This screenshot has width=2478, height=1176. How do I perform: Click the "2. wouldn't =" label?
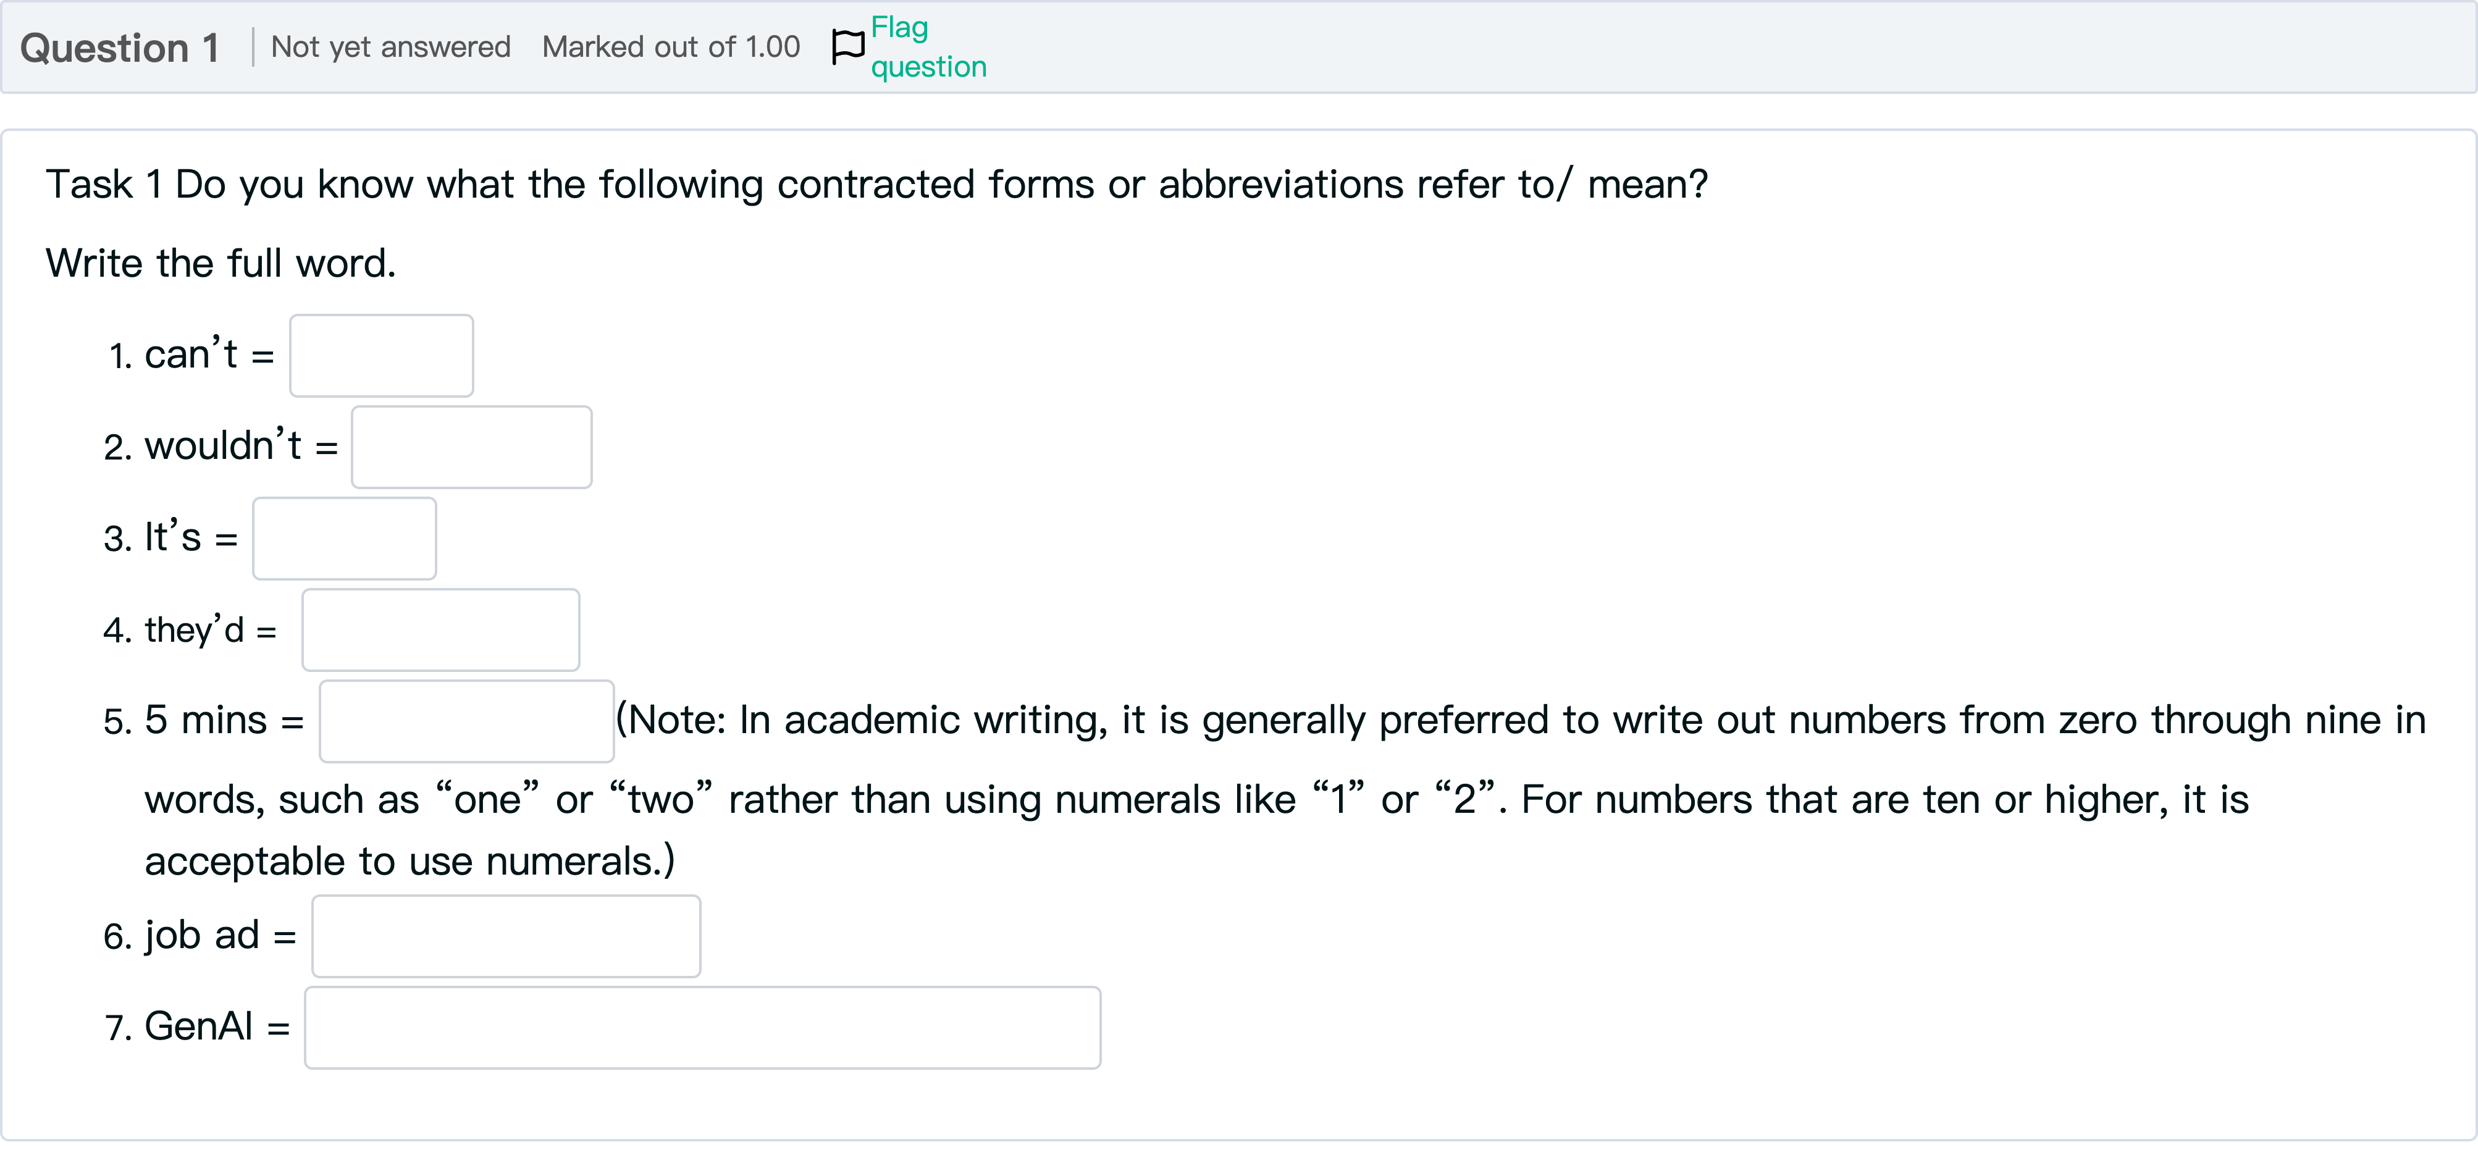(x=221, y=447)
